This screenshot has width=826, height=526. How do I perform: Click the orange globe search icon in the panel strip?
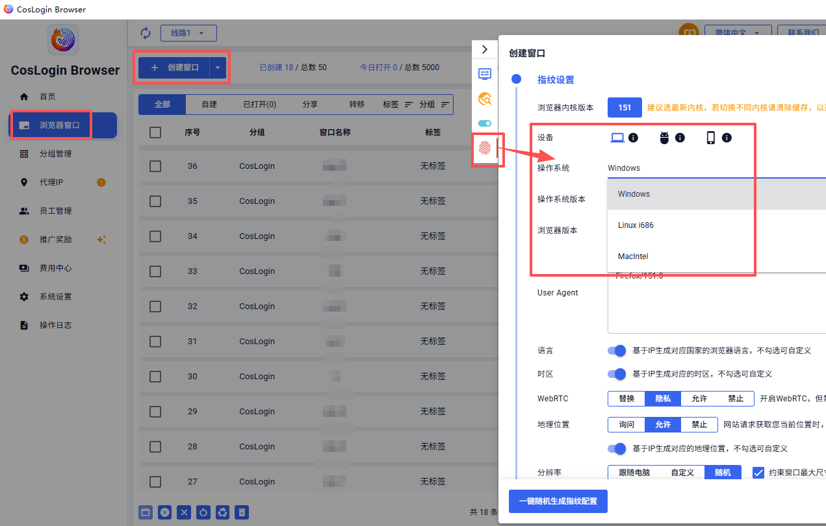tap(485, 99)
